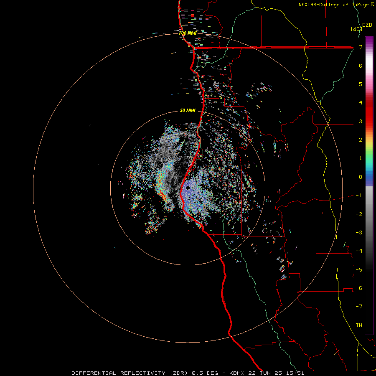Click the colorbar value label '3'
376x376 pixels.
[361, 121]
